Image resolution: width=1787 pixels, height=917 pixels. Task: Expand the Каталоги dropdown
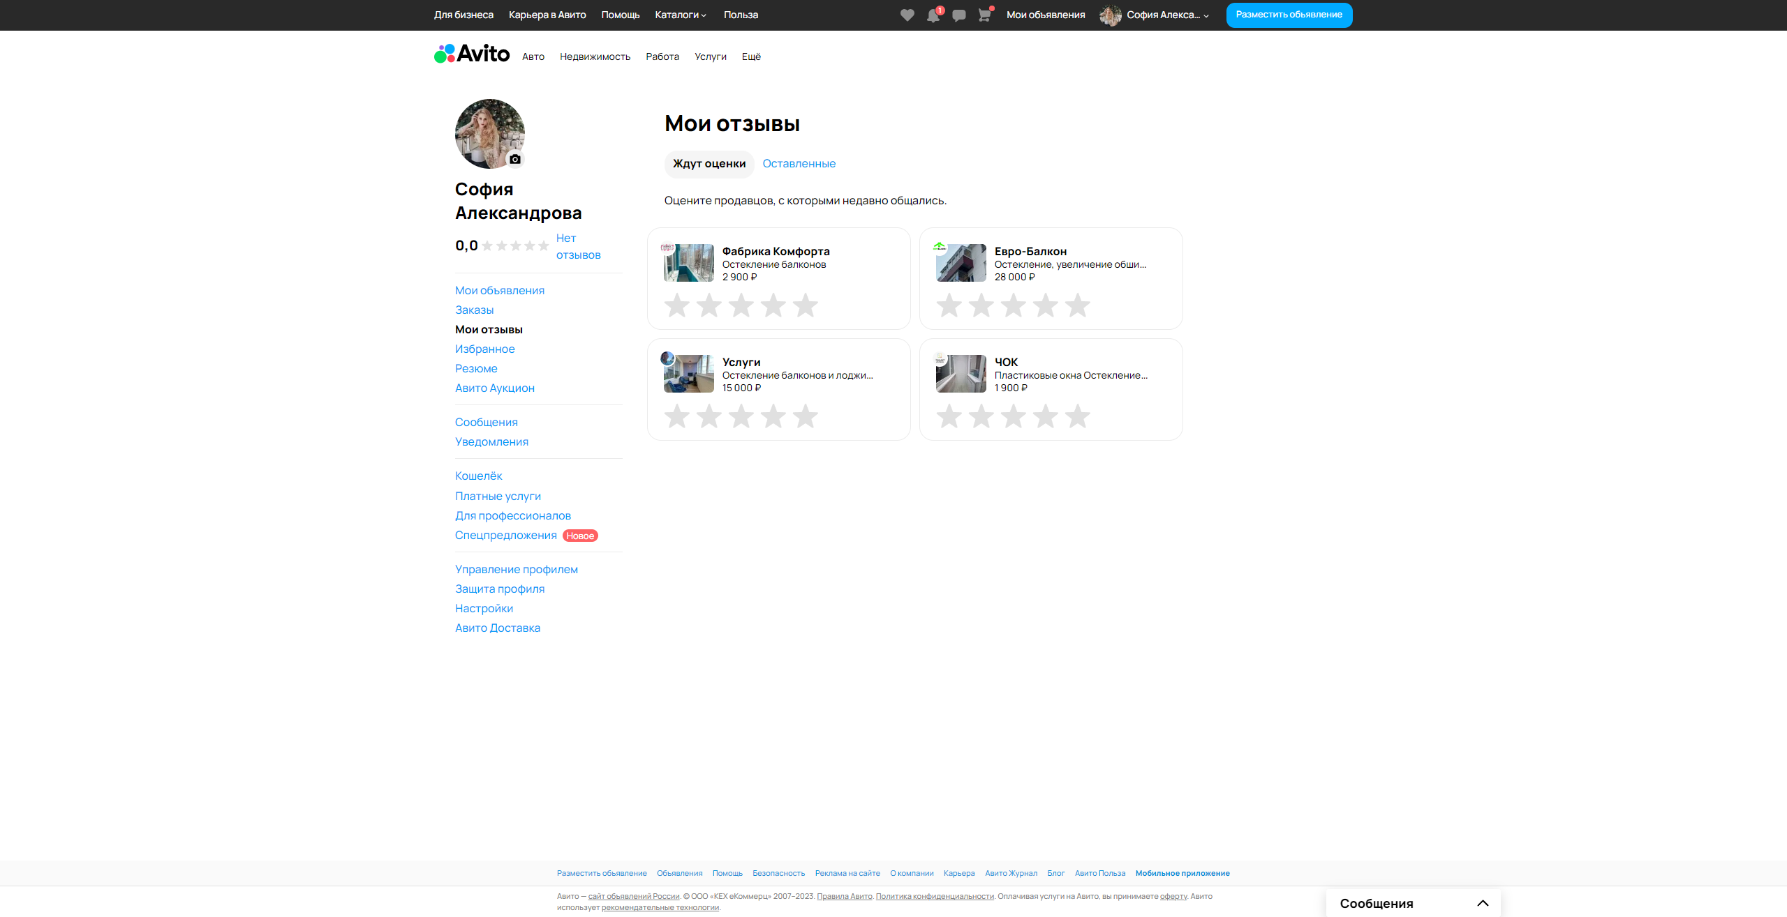(x=681, y=15)
